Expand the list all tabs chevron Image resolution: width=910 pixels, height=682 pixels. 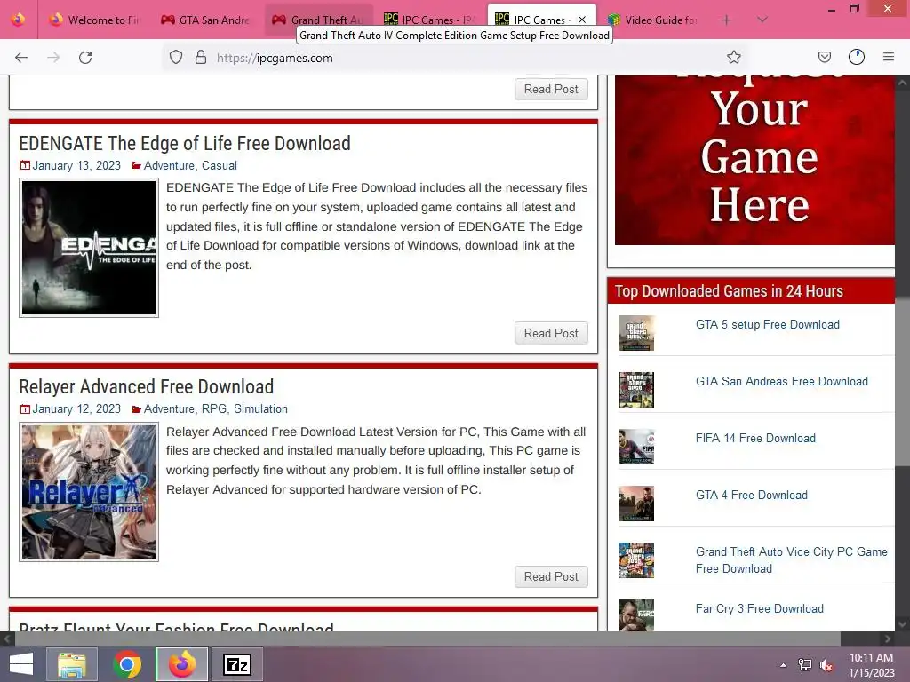[762, 20]
